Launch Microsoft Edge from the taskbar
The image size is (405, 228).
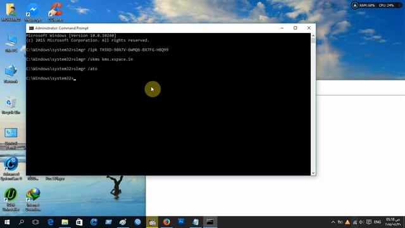pos(51,222)
